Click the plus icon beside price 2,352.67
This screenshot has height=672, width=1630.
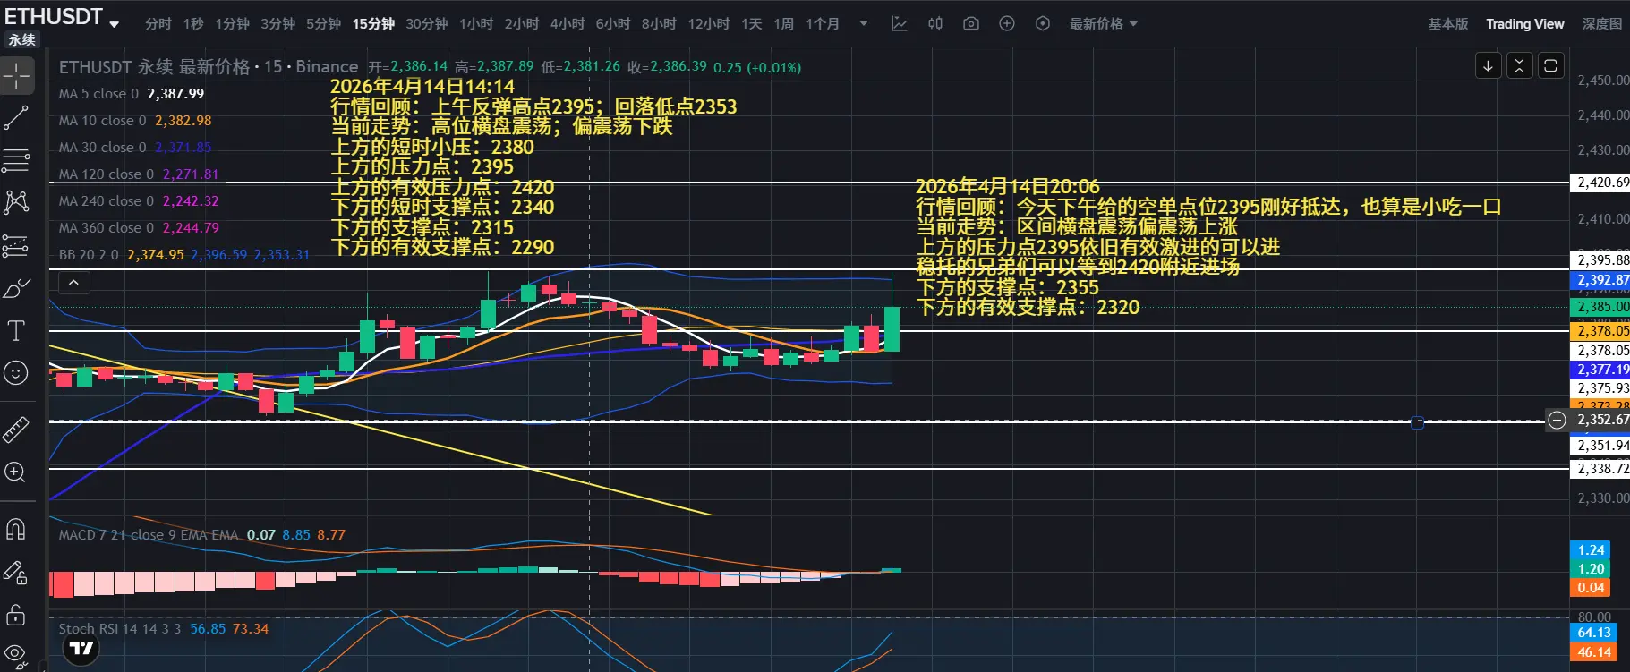[x=1557, y=421]
